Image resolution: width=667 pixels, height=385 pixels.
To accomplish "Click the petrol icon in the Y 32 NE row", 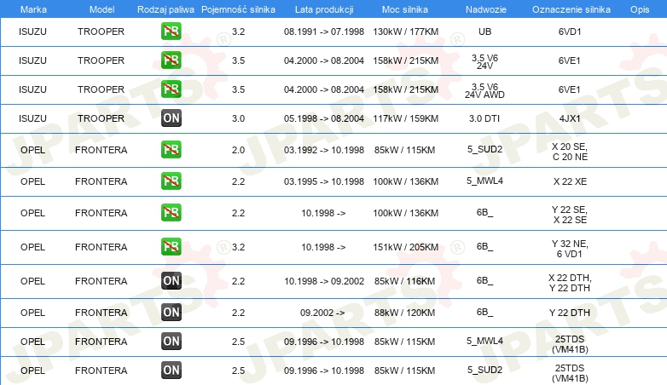I will 171,246.
